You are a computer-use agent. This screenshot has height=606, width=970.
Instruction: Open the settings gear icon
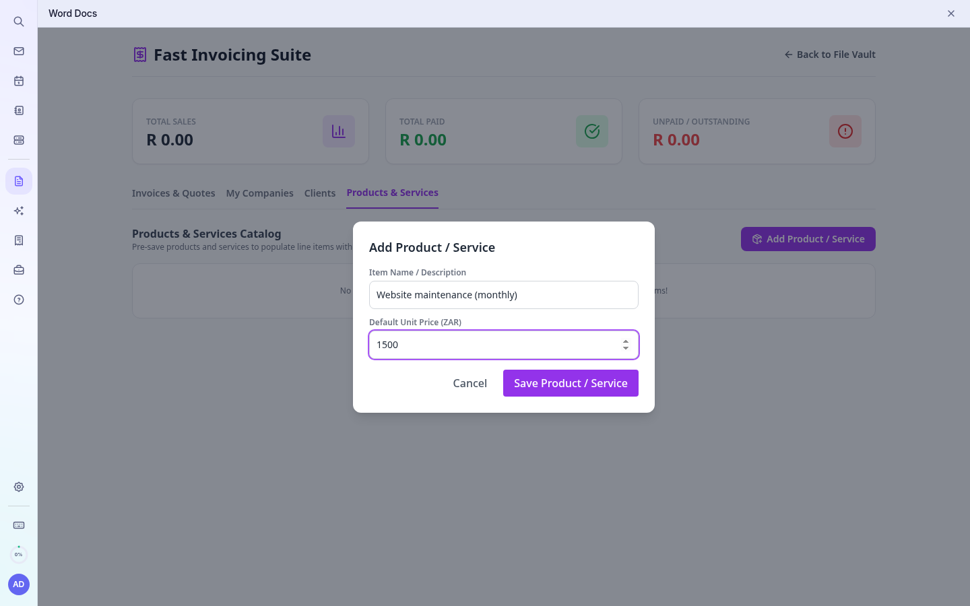click(x=19, y=487)
